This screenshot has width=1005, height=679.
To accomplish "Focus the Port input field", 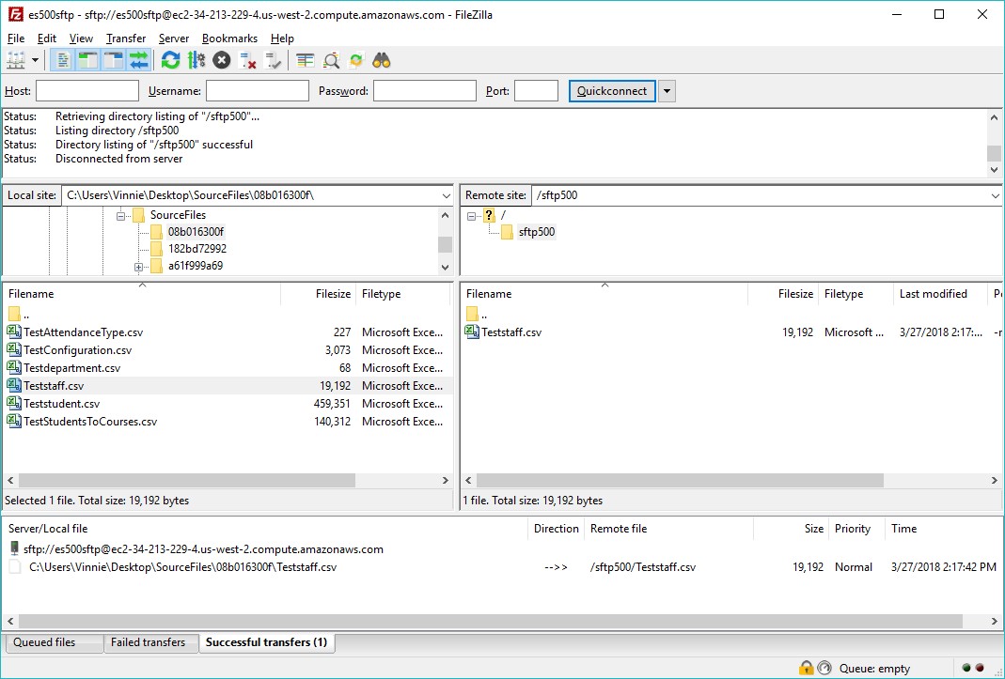I will pos(537,91).
